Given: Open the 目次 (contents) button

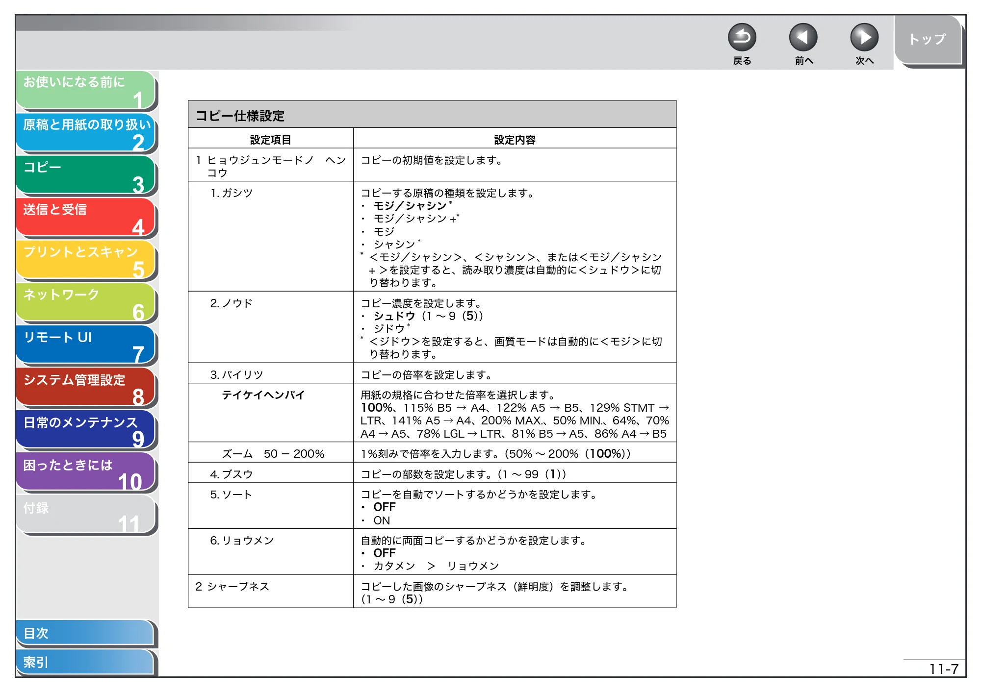Looking at the screenshot, I should tap(85, 633).
